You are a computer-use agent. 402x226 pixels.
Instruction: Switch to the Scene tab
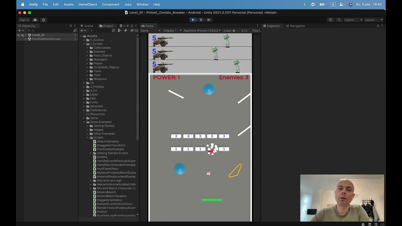(86, 26)
